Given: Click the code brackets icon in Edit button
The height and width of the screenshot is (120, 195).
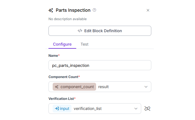Looking at the screenshot, I should [x=80, y=31].
